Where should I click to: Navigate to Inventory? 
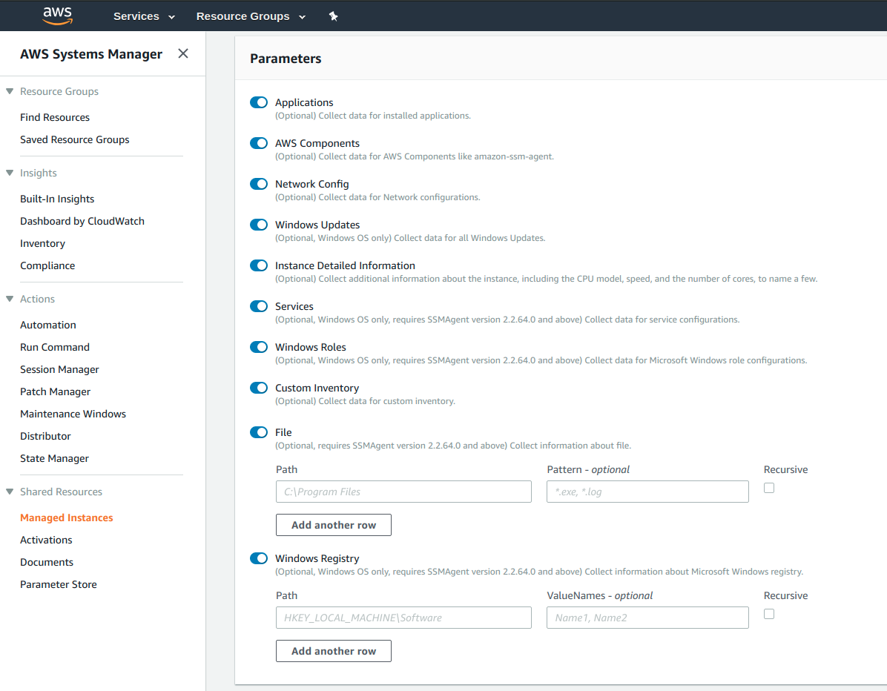(x=42, y=243)
